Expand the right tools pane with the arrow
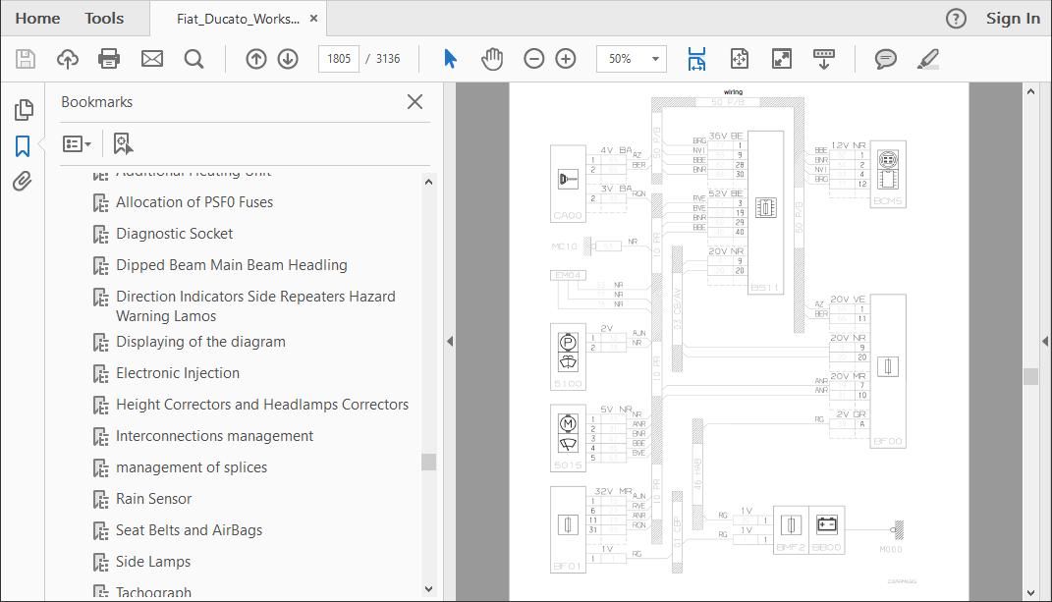This screenshot has width=1052, height=602. pyautogui.click(x=1045, y=342)
